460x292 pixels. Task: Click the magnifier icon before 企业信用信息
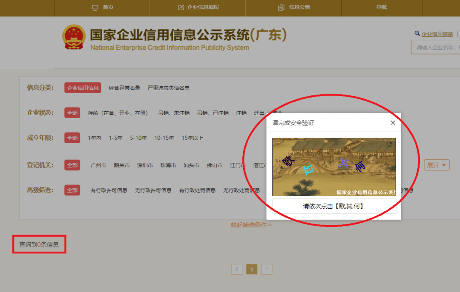pos(417,33)
